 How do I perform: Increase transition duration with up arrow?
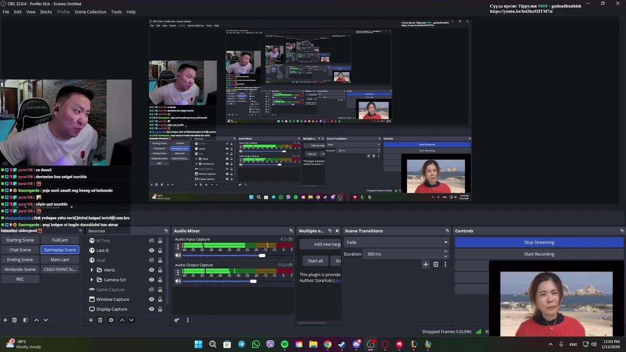tap(445, 252)
